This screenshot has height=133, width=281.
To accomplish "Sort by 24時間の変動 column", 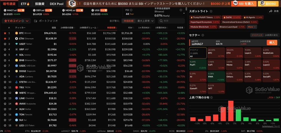I will [68, 28].
